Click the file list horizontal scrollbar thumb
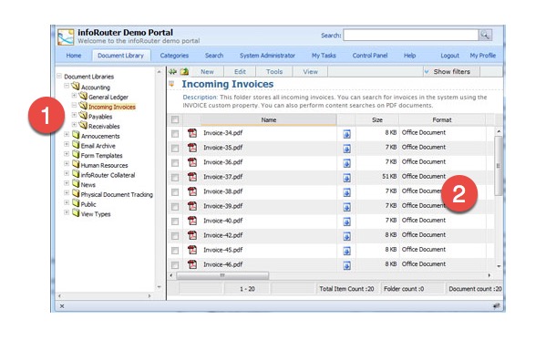 222,275
